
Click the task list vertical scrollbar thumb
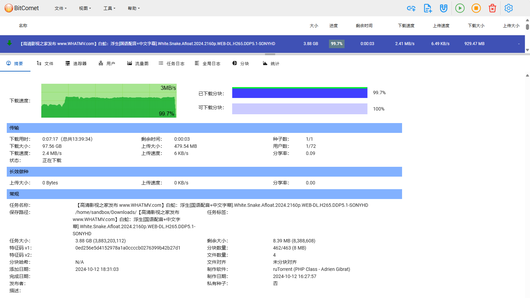pos(527,27)
